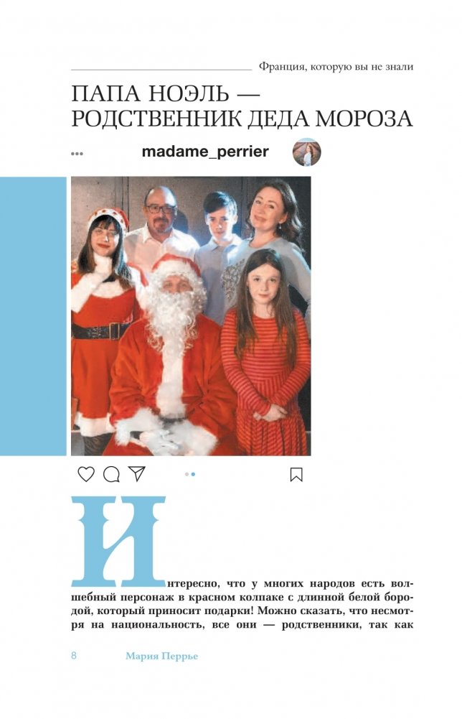
Task: Click the paper plane share icon
Action: click(137, 473)
